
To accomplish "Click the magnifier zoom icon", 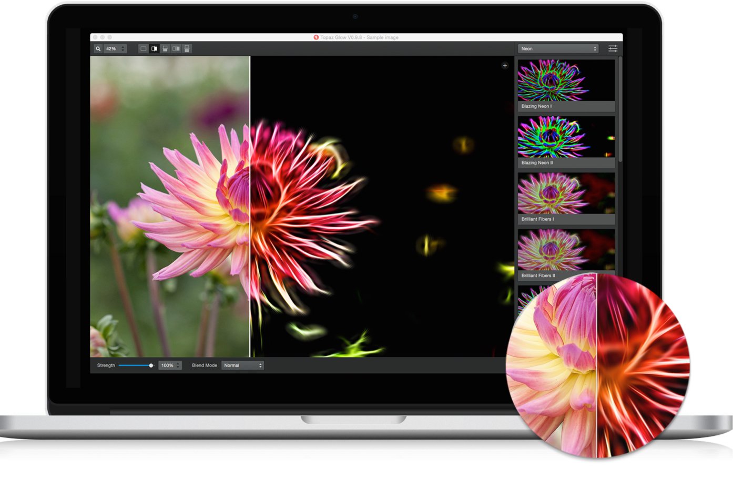I will pyautogui.click(x=98, y=49).
